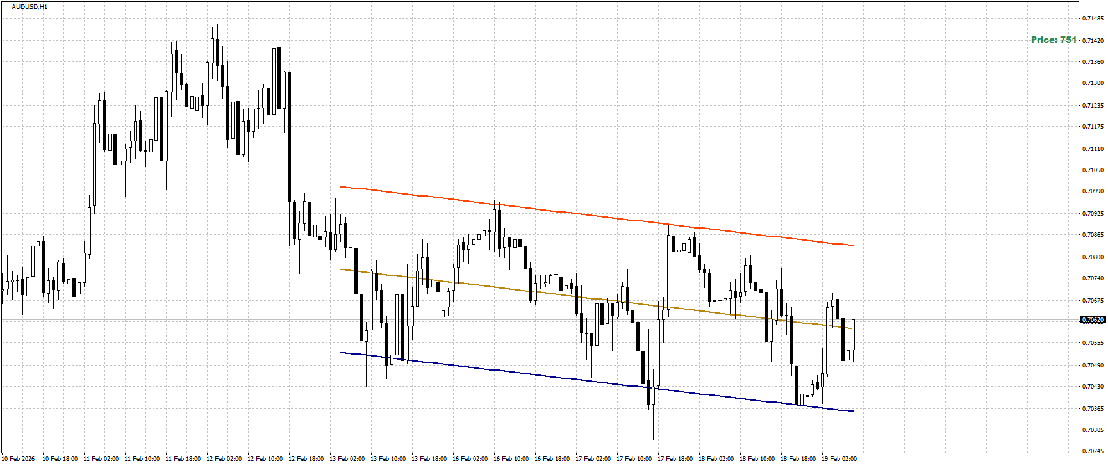Click the "19 Feb 02:00" time label
1108x466 pixels.
click(839, 459)
